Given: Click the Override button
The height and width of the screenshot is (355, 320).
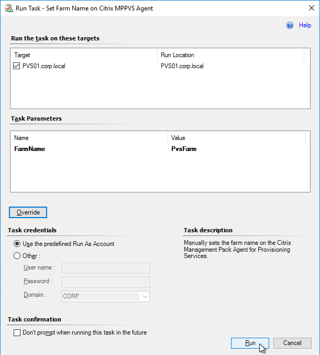Looking at the screenshot, I should pyautogui.click(x=28, y=212).
